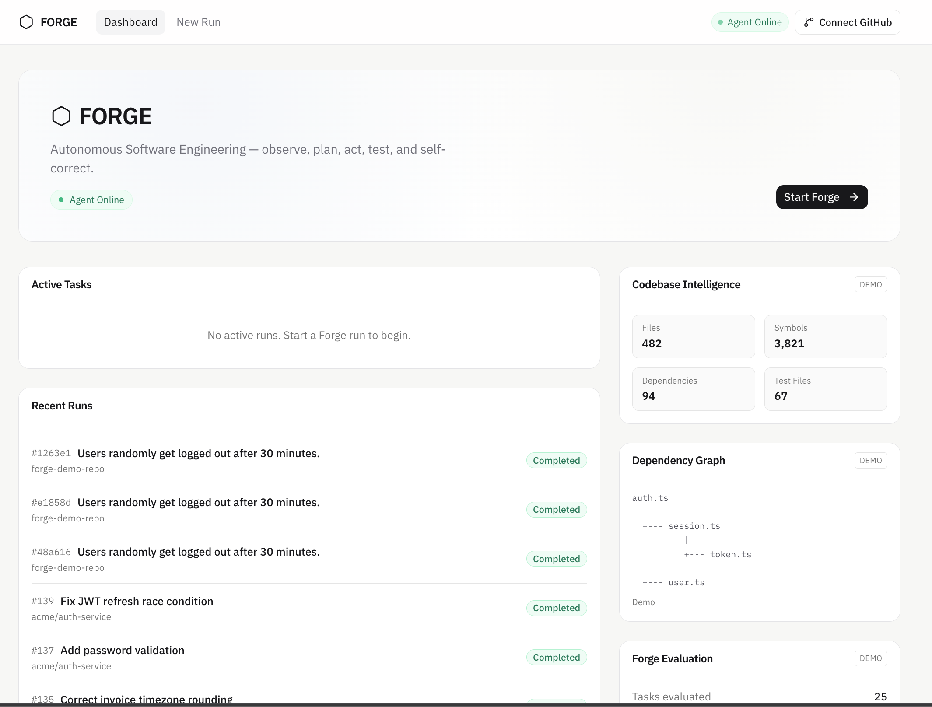Screen dimensions: 932x707
Task: Start a new run with Start Forge
Action: tap(822, 197)
